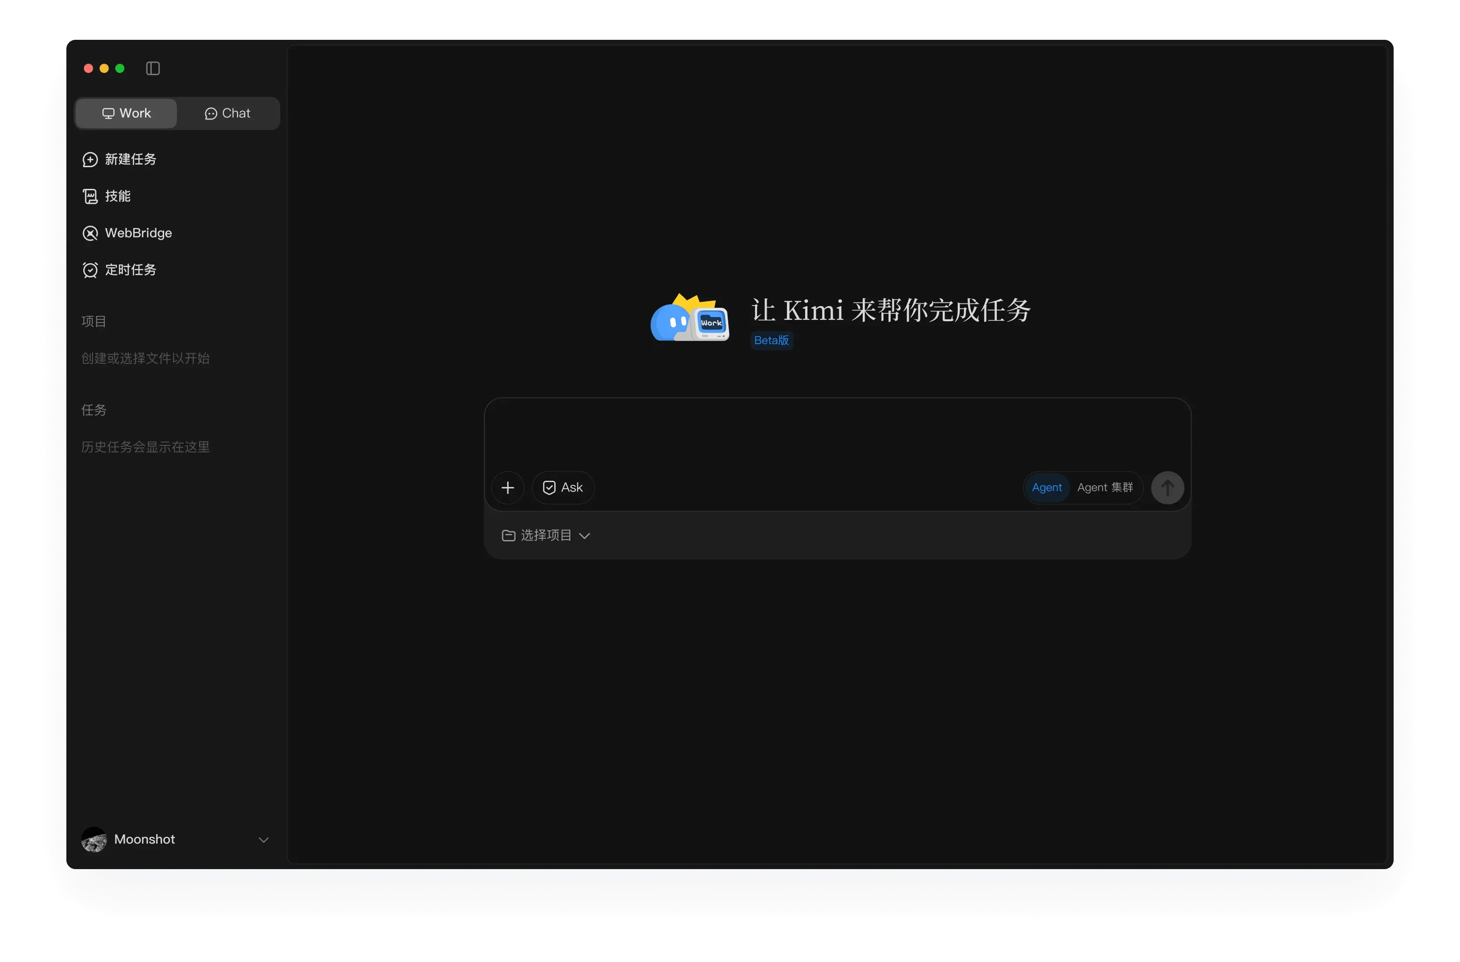Select the Agent mode option

[x=1046, y=488]
